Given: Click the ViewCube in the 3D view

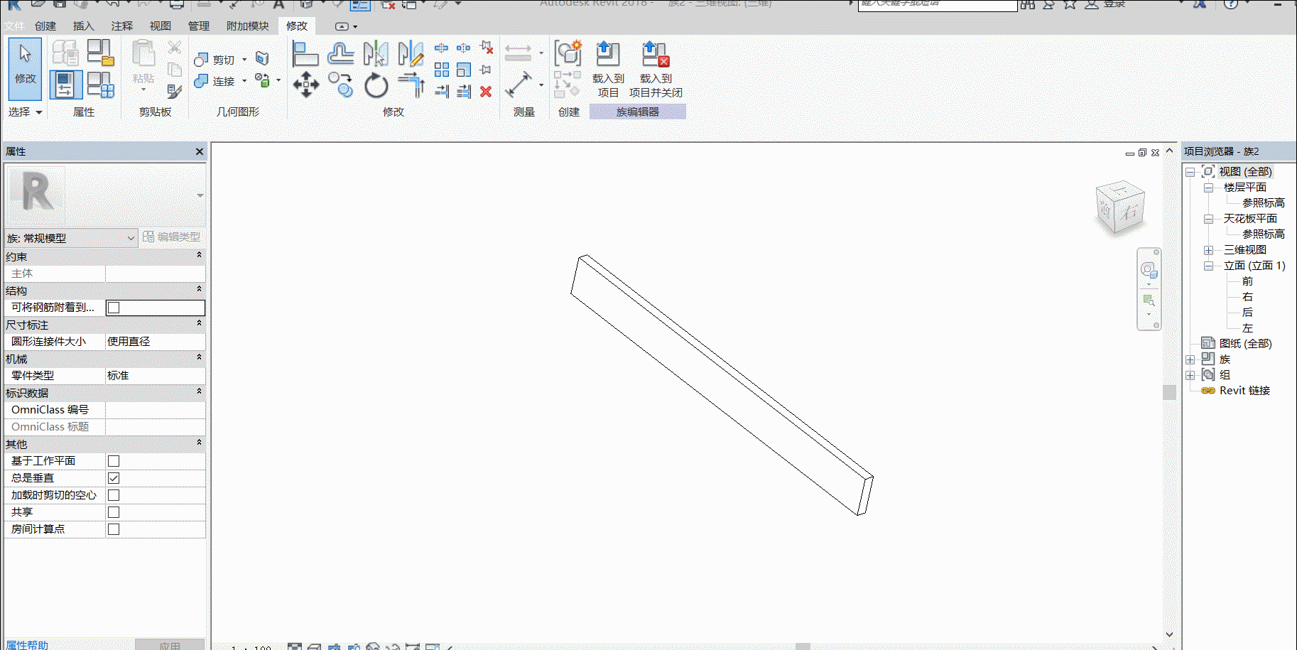Looking at the screenshot, I should point(1120,207).
